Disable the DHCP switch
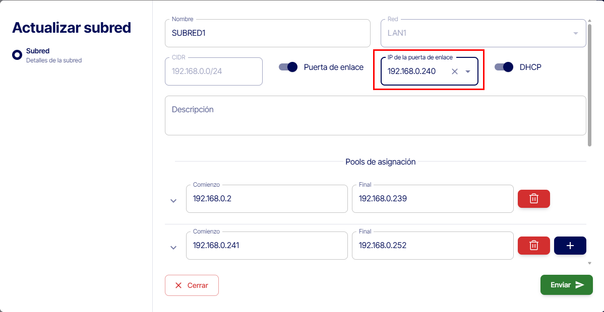This screenshot has height=312, width=604. pyautogui.click(x=504, y=67)
